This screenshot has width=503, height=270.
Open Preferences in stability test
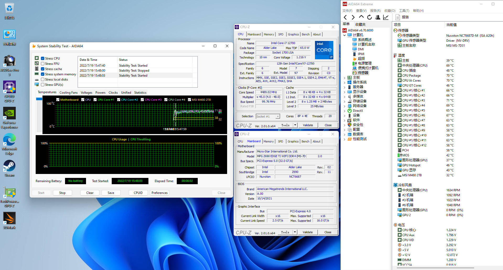click(159, 193)
